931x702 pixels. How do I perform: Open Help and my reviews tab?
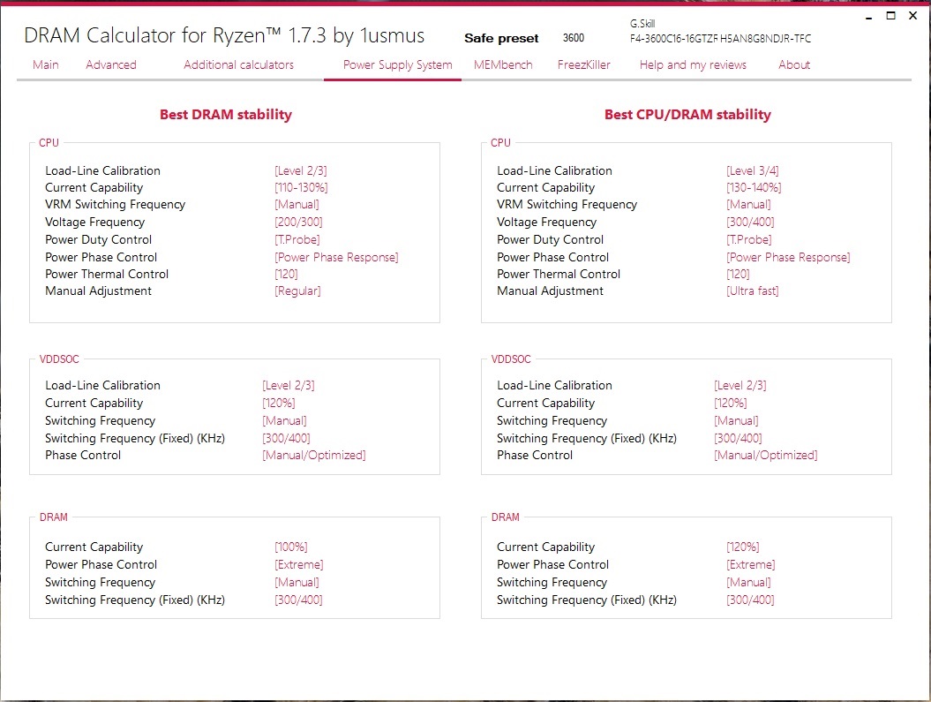(693, 64)
